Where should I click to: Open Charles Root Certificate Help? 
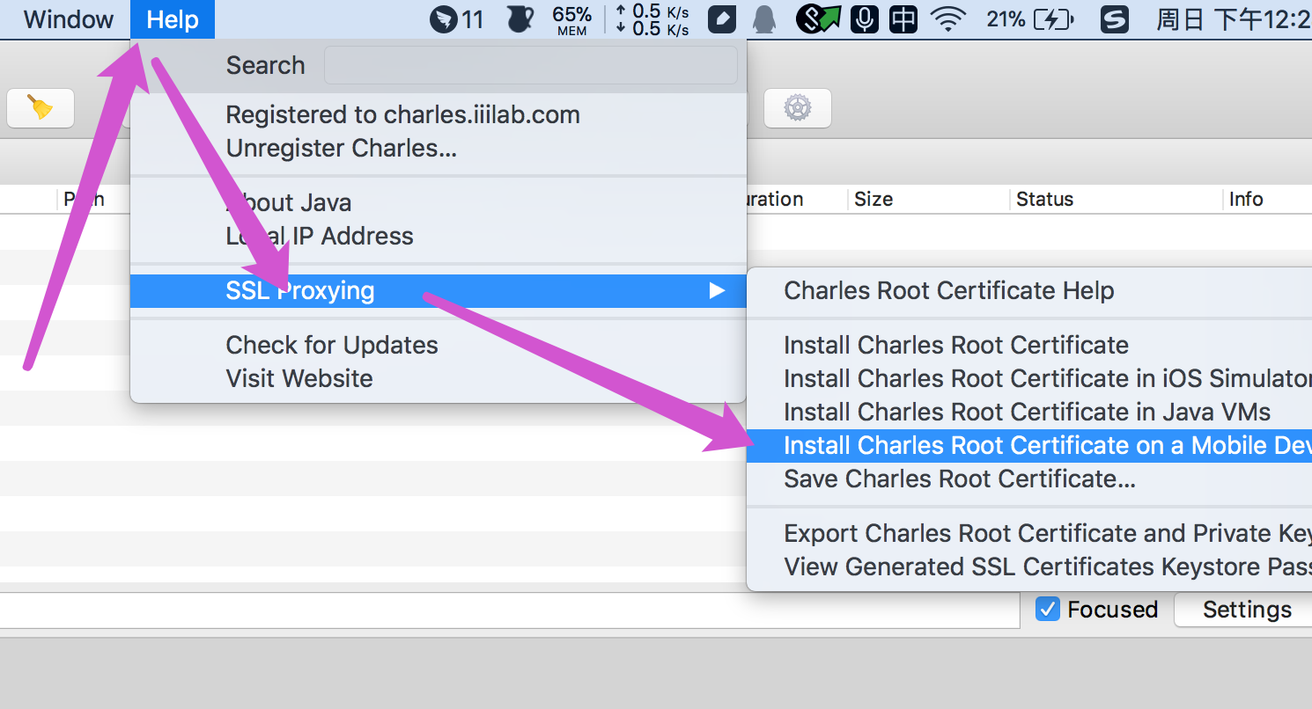(1029, 291)
